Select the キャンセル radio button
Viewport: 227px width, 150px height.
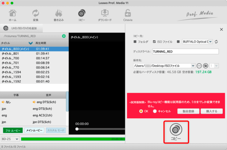(x=155, y=111)
